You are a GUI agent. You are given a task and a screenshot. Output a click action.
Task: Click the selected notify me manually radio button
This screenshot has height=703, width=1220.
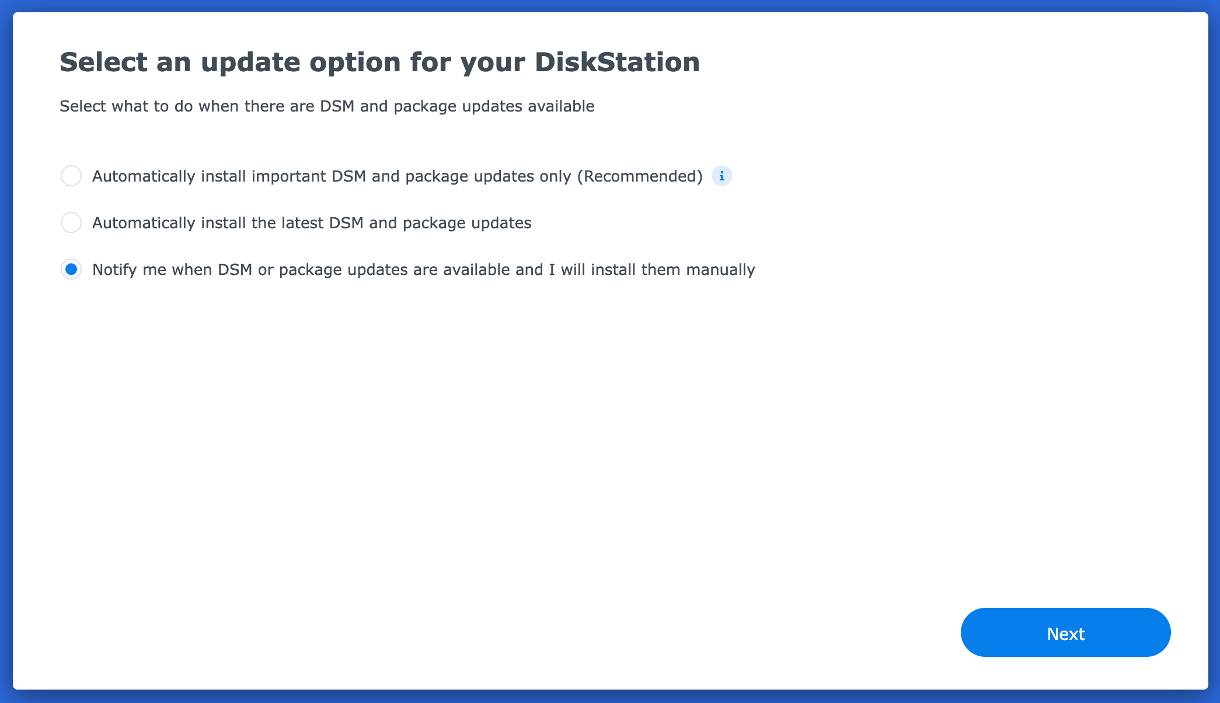coord(71,269)
